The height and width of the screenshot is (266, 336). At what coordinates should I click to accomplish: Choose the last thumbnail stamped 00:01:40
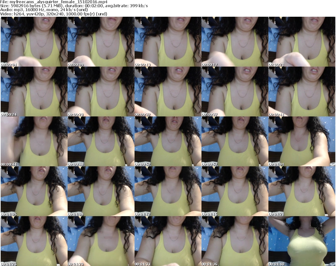click(302, 241)
